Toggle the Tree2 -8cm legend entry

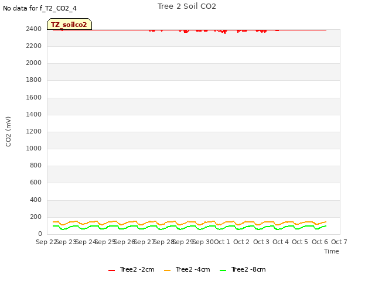(243, 269)
